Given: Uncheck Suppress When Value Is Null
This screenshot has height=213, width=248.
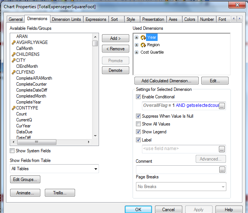Looking at the screenshot, I should 138,116.
